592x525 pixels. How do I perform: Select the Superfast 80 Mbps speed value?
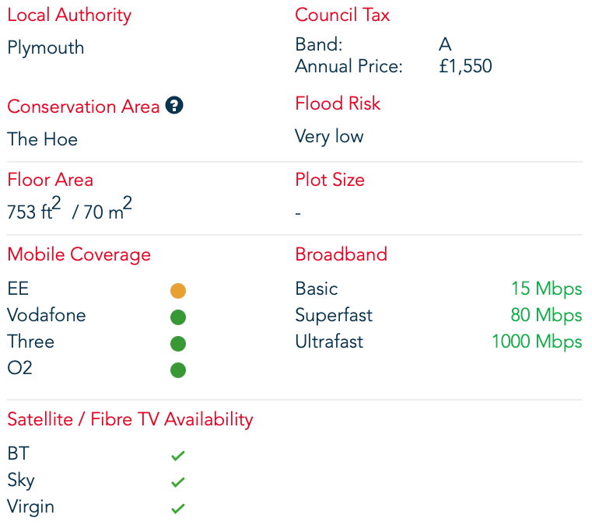tap(546, 315)
